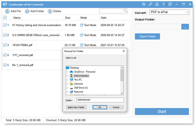
Task: Click Total: 5 file(s) status text
Action: point(23,120)
